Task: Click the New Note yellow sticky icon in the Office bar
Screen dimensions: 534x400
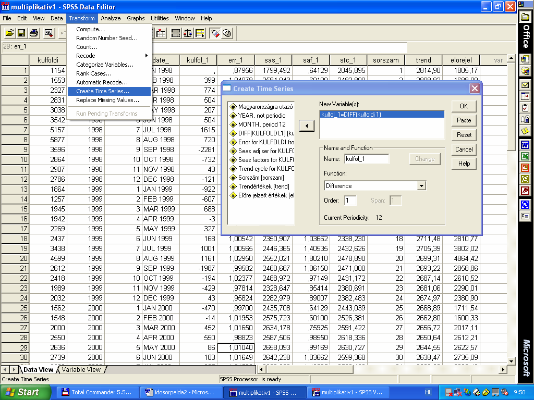Action: 525,131
